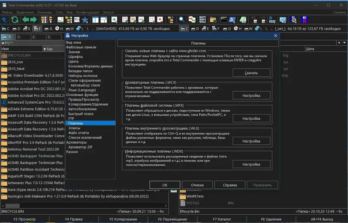The image size is (348, 223).
Task: Open the blue star favorites icon
Action: point(85,20)
